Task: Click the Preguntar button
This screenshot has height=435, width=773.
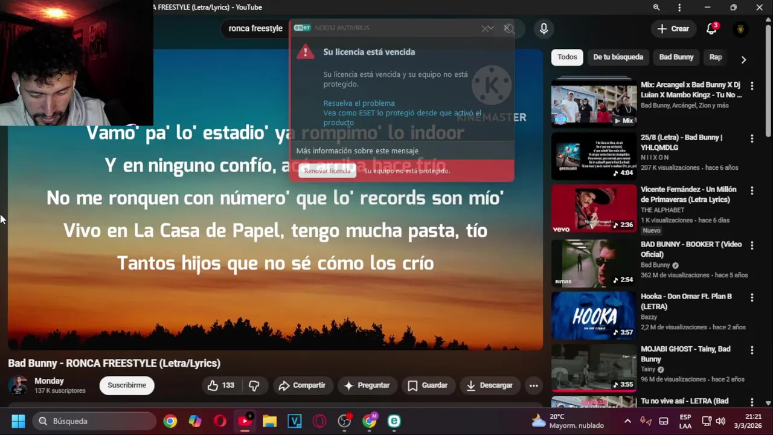Action: coord(367,385)
